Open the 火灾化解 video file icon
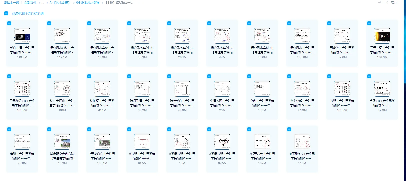The width and height of the screenshot is (406, 181). pyautogui.click(x=302, y=89)
